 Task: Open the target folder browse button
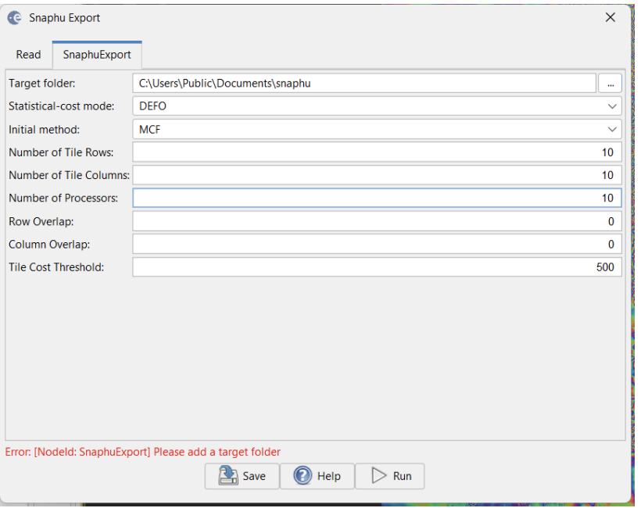pyautogui.click(x=611, y=83)
